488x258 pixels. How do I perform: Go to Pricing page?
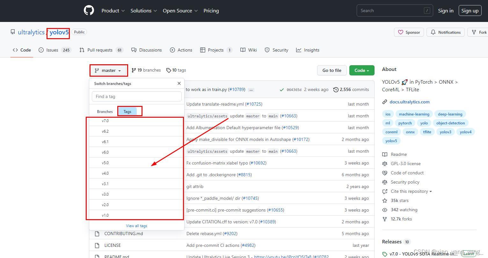211,10
